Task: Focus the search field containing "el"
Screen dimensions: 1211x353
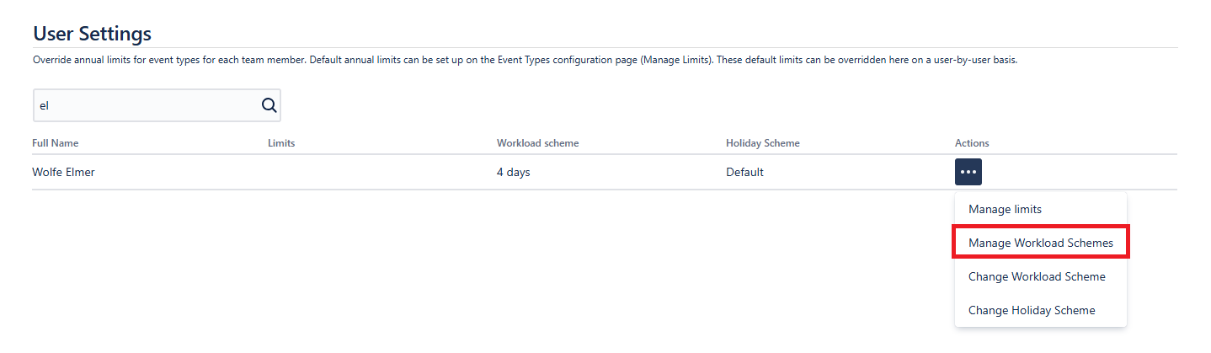Action: click(x=143, y=106)
